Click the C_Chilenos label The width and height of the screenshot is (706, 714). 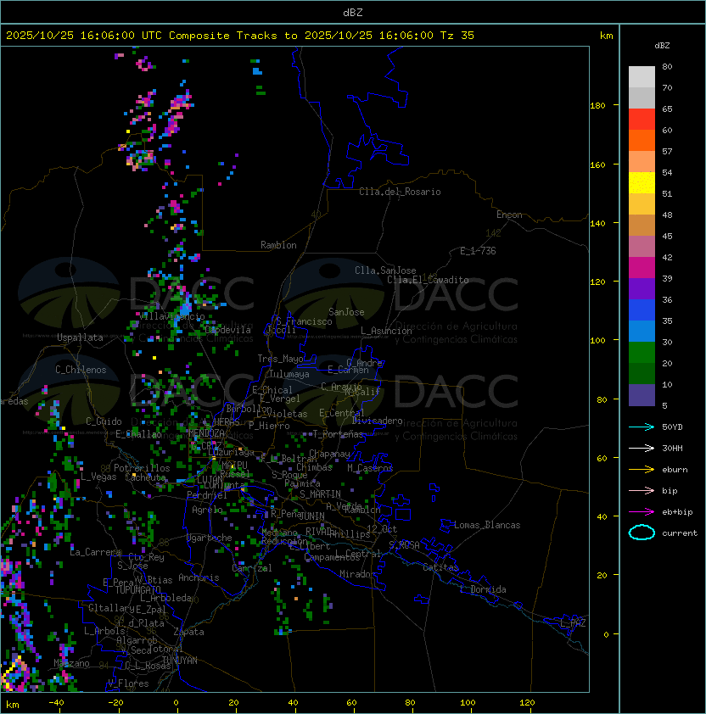tap(81, 370)
